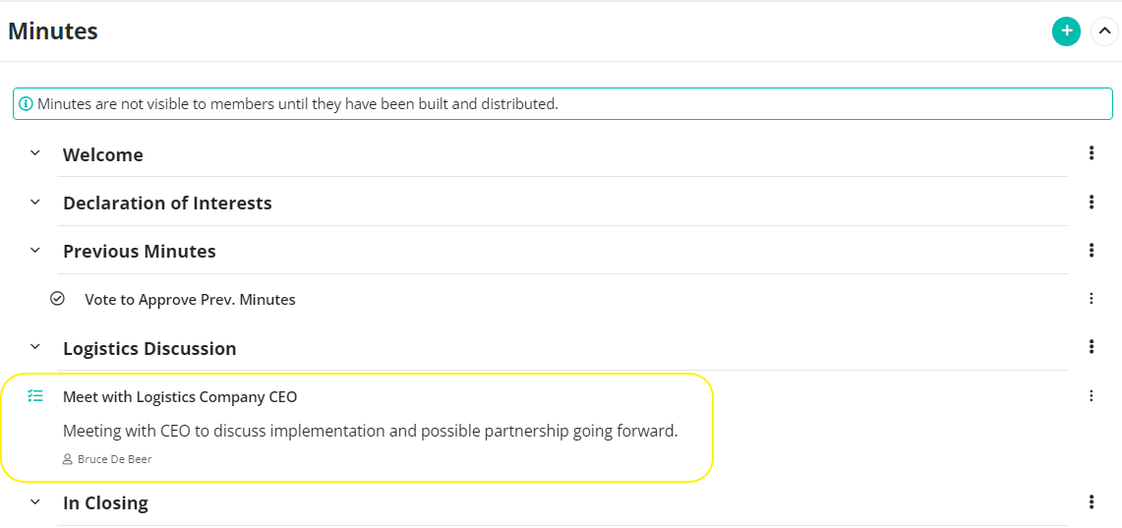The width and height of the screenshot is (1122, 528).
Task: Select Vote to Approve Prev. Minutes item
Action: pyautogui.click(x=190, y=300)
